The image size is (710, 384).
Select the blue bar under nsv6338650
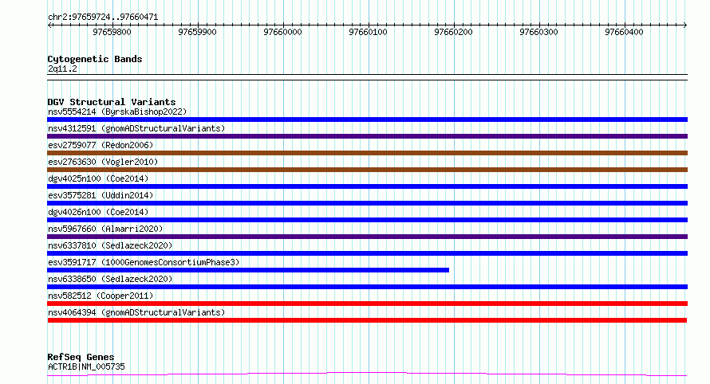point(367,287)
